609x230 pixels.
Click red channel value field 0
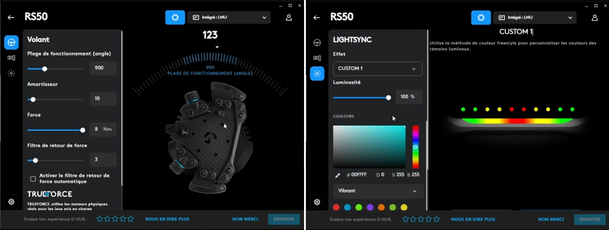tap(383, 175)
